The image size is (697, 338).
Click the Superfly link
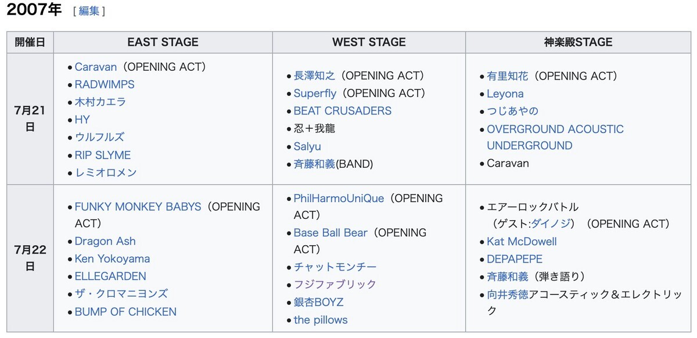click(315, 93)
